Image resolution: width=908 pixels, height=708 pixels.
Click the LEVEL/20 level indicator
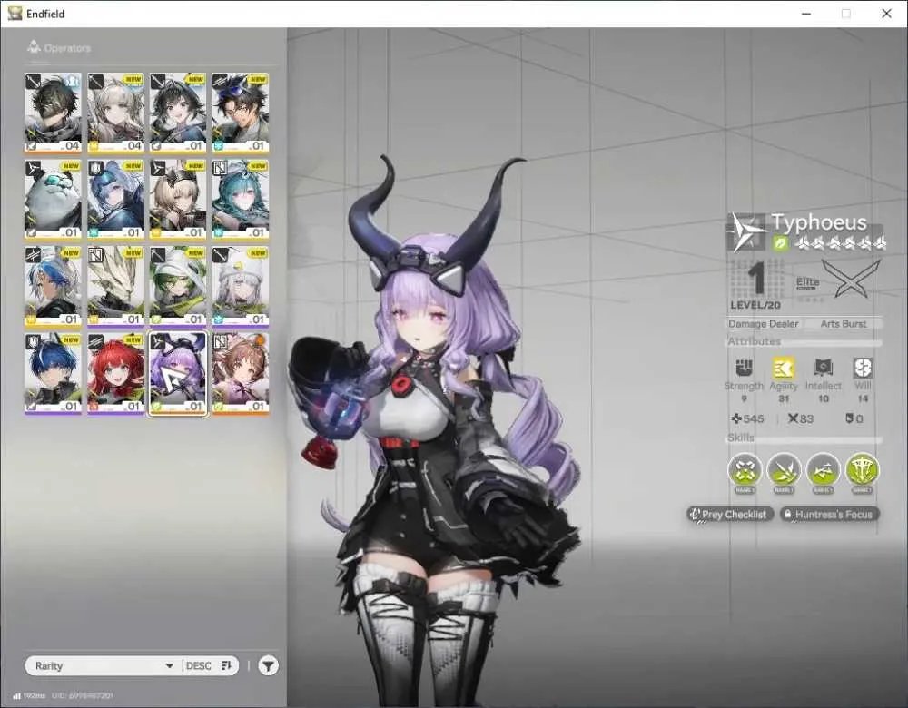point(755,304)
